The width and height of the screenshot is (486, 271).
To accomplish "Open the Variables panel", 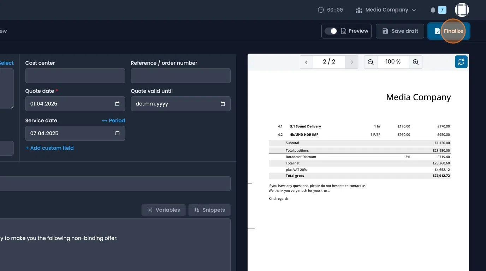I will pyautogui.click(x=164, y=210).
